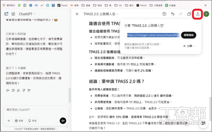The height and width of the screenshot is (132, 212).
Task: Attach a file with the plus button
Action: [9, 121]
